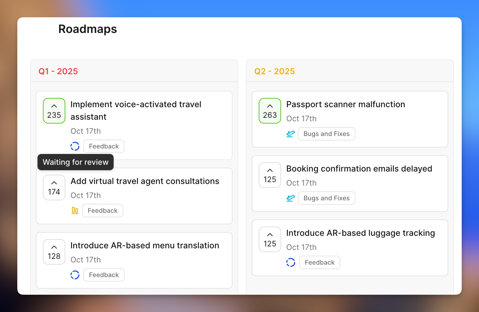Click yellow status icon on virtual travel agent

75,211
